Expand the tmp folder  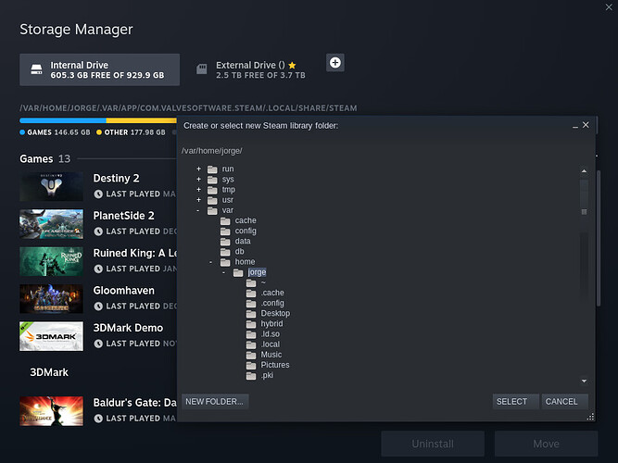198,190
